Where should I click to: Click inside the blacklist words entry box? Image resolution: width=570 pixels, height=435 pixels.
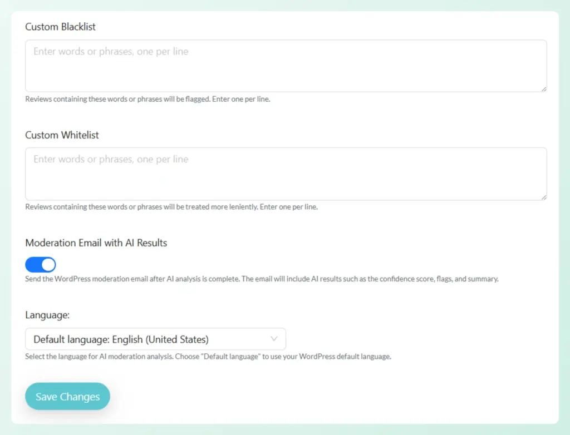286,65
